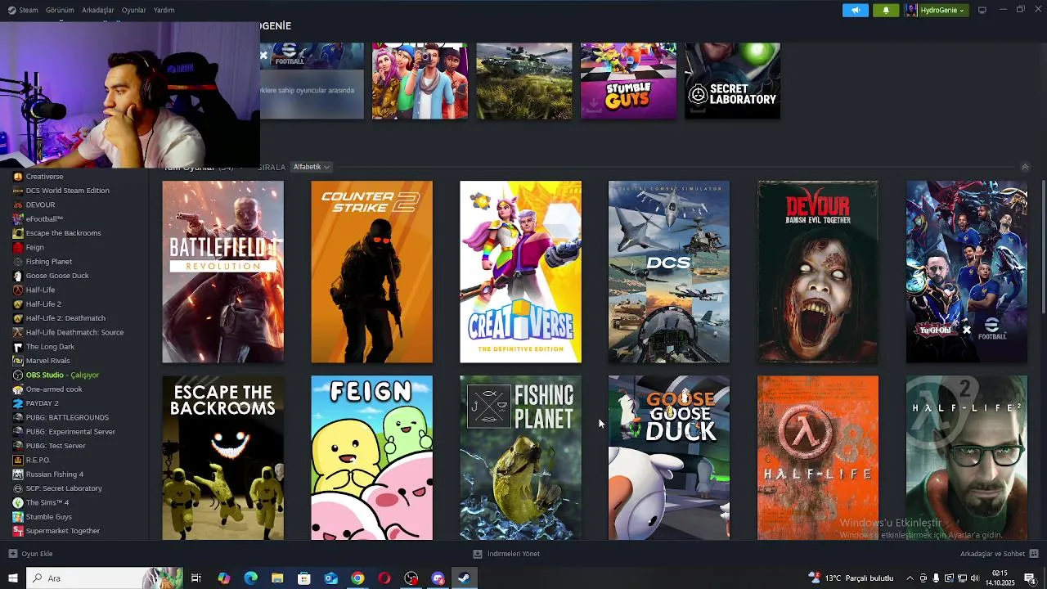This screenshot has height=589, width=1047.
Task: Open Stumble Guys tile in top shelf
Action: click(628, 81)
